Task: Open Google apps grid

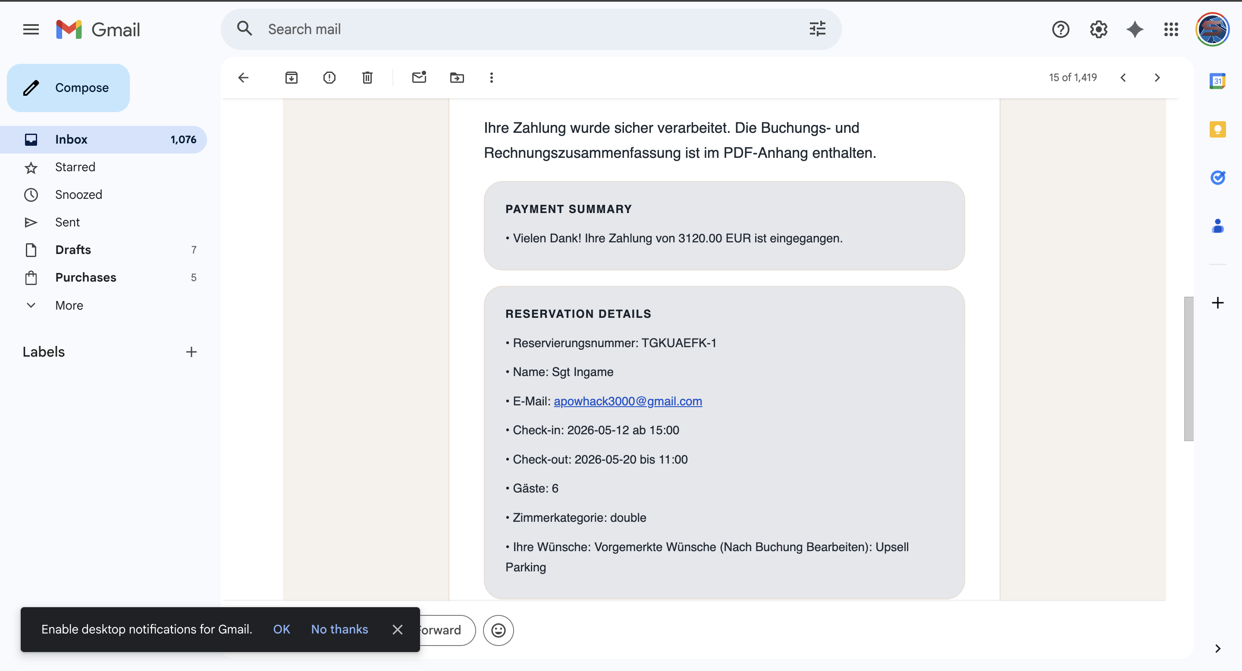Action: click(x=1171, y=29)
